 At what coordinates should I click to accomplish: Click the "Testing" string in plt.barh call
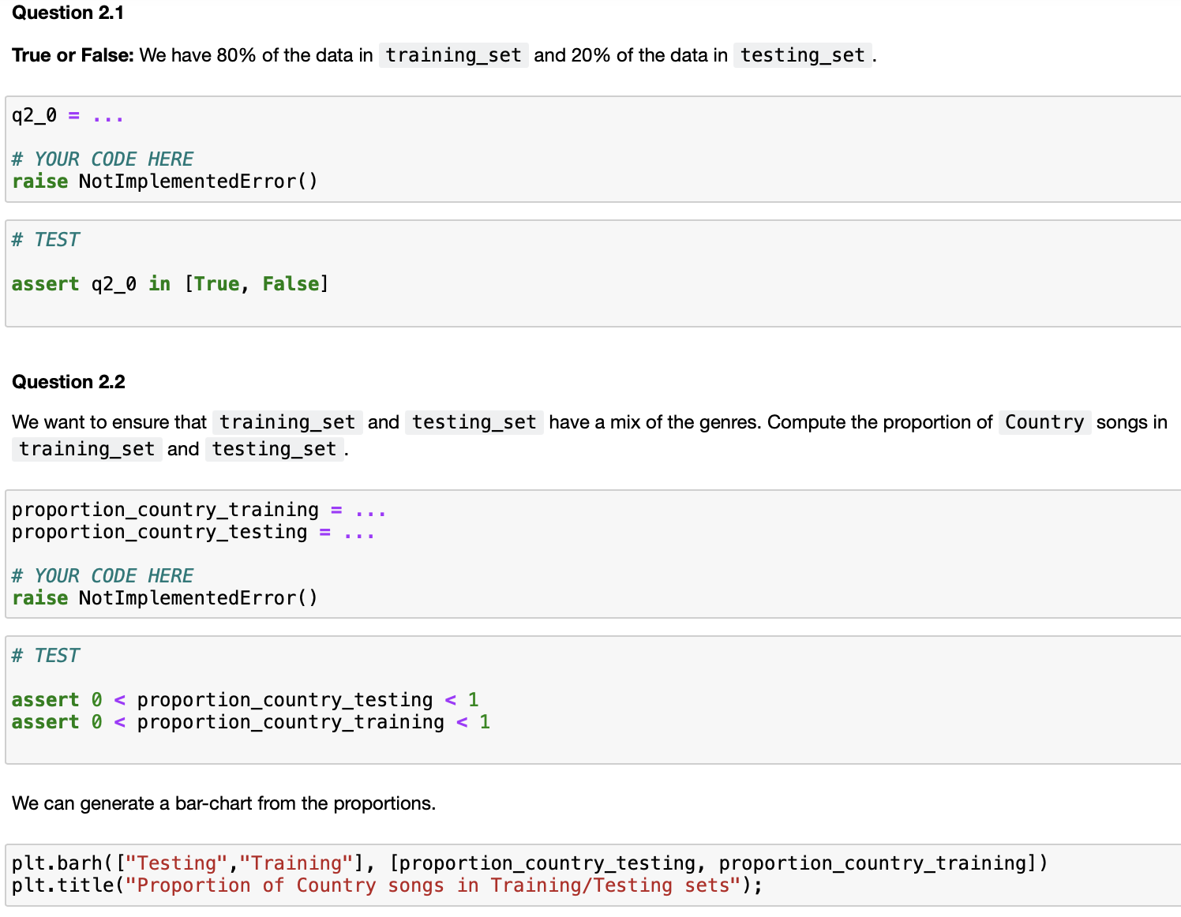tap(175, 863)
